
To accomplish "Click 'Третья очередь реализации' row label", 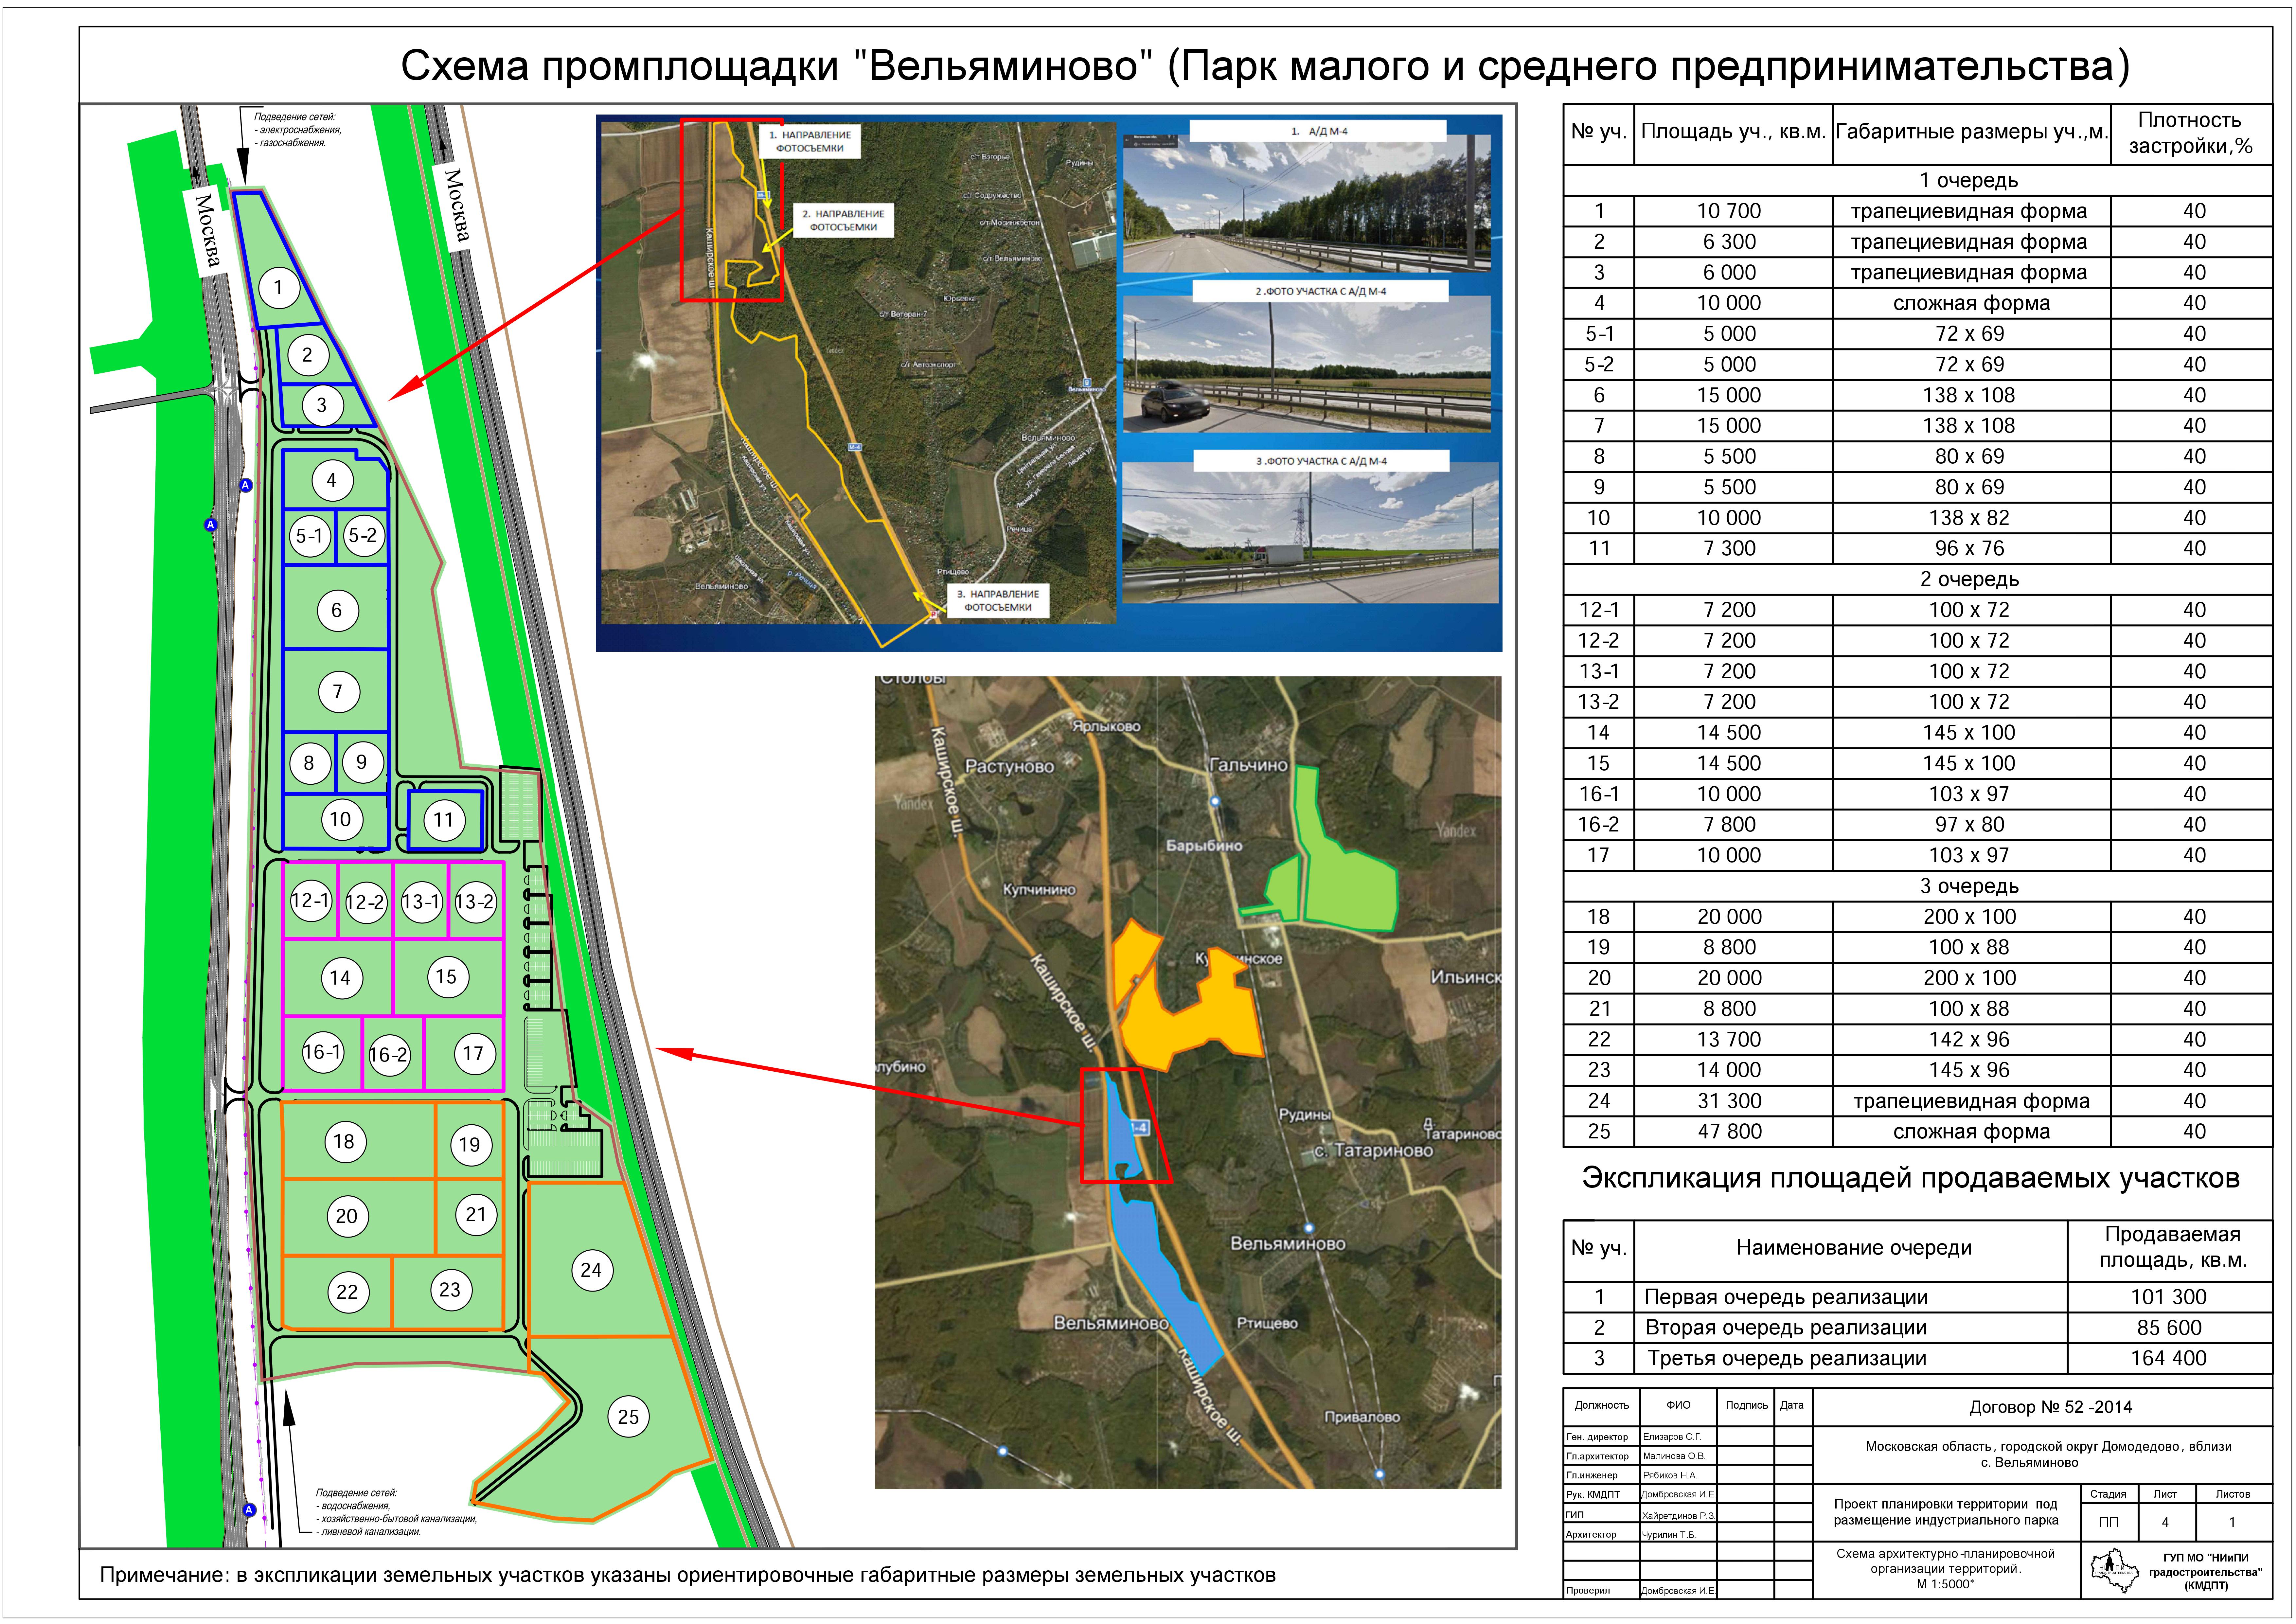I will (1786, 1359).
